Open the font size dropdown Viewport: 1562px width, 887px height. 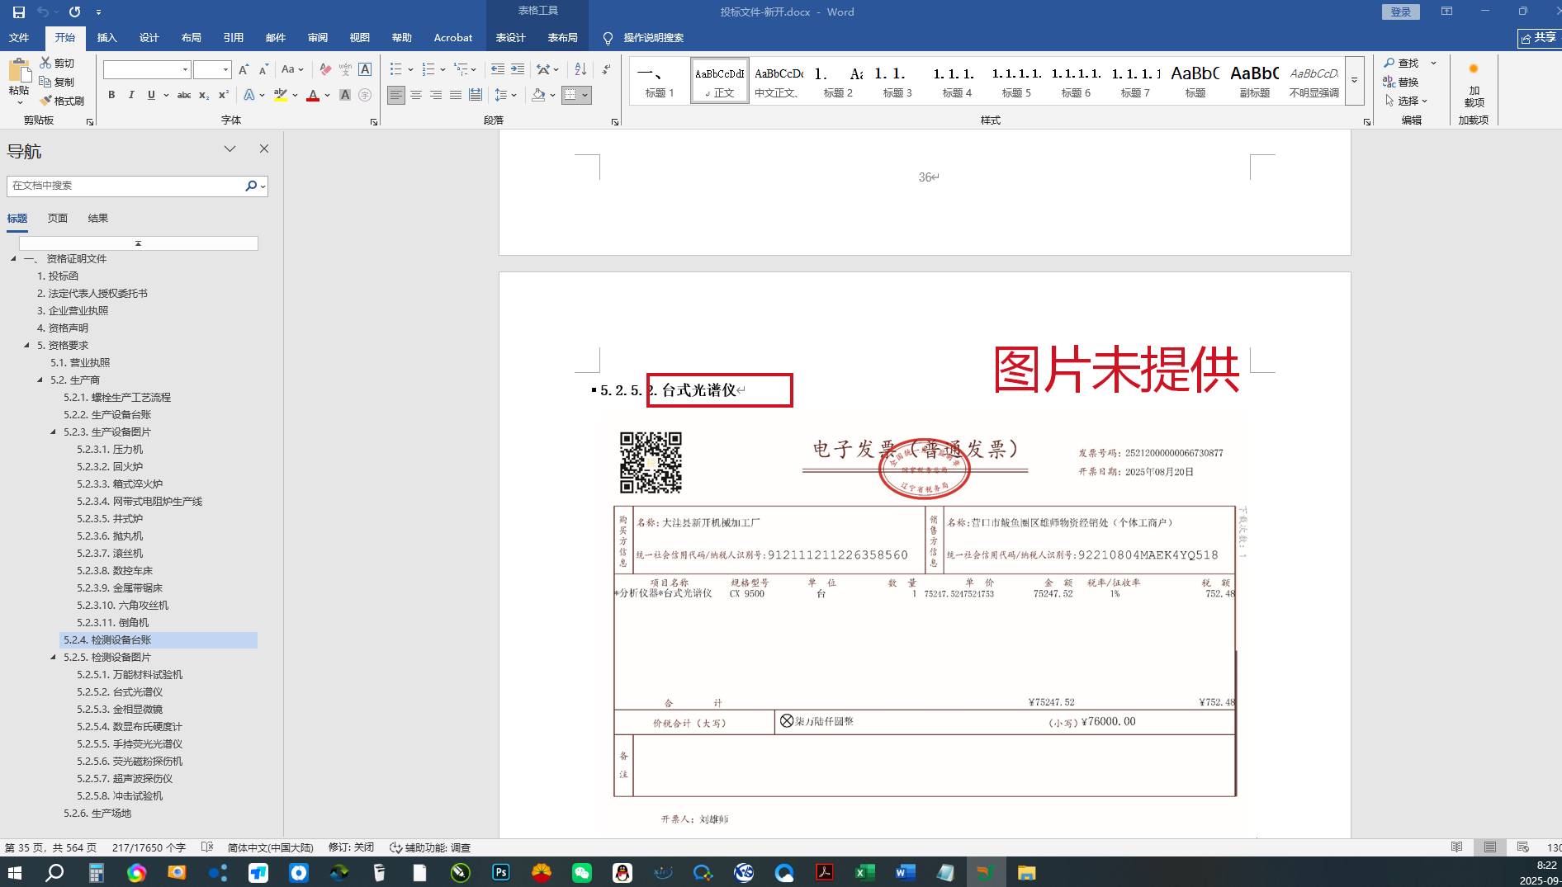point(225,70)
